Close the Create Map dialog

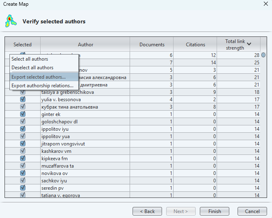click(263, 4)
